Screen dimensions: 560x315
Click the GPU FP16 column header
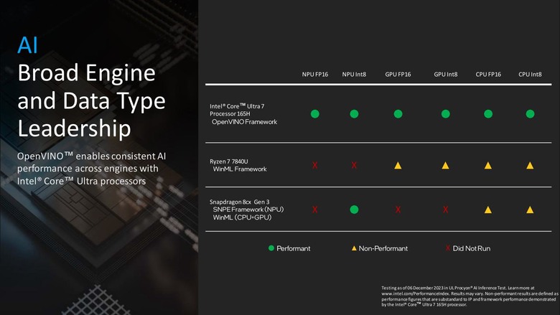tap(398, 74)
